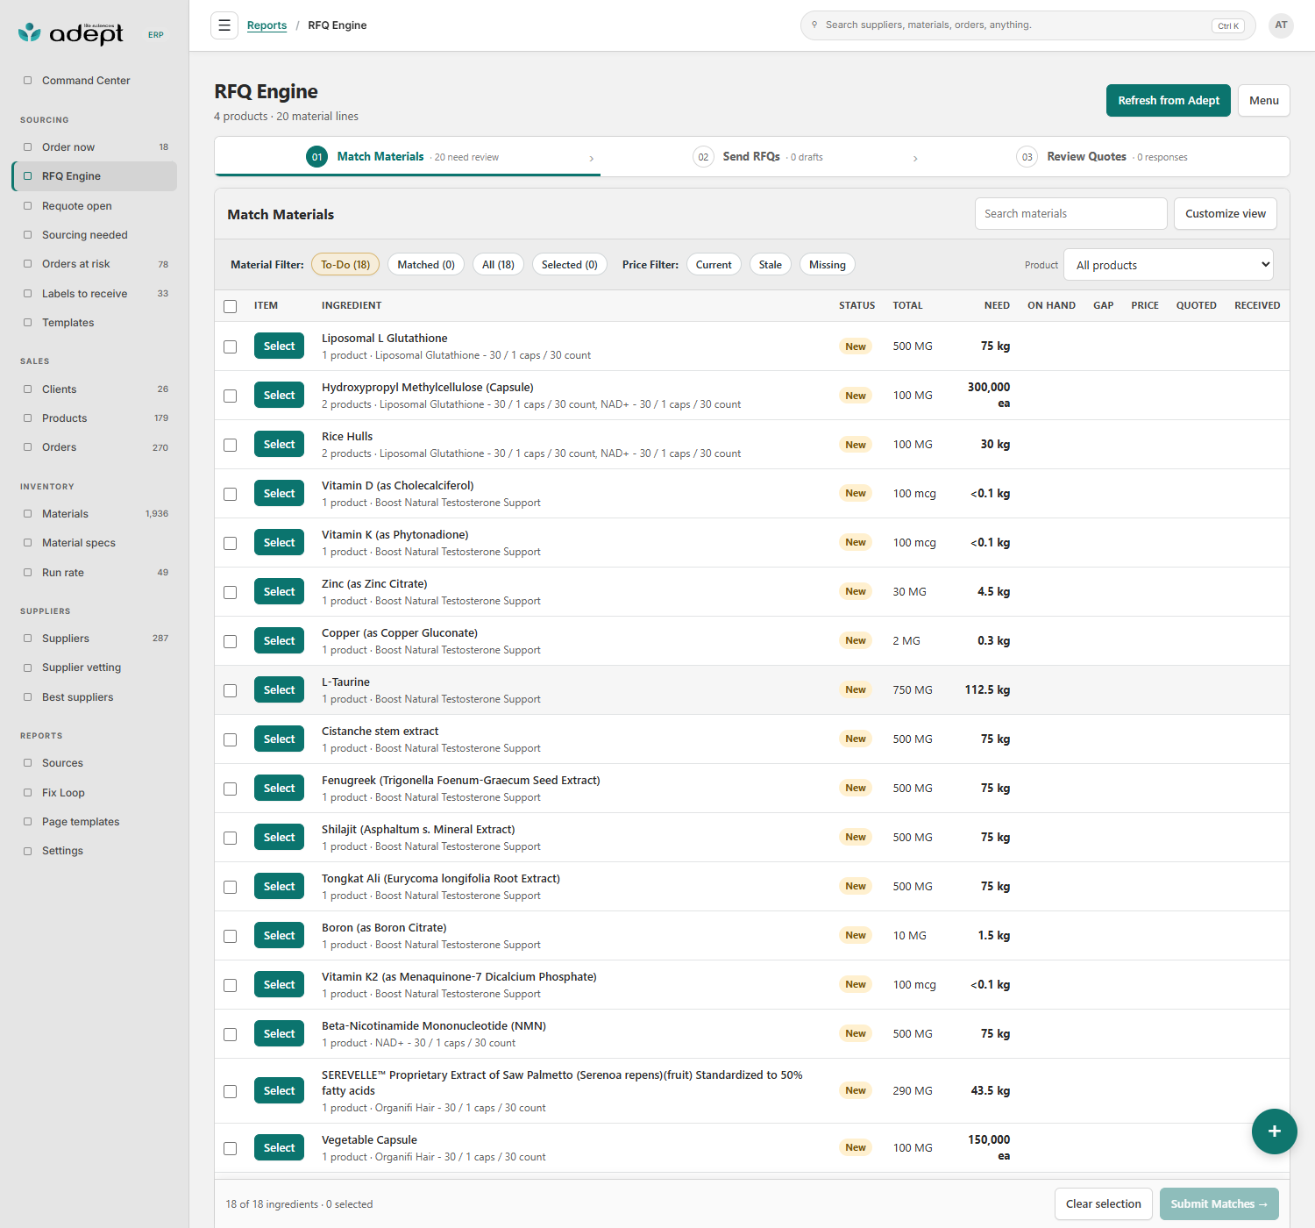Click the Suppliers sidebar icon
1315x1228 pixels.
tap(27, 639)
